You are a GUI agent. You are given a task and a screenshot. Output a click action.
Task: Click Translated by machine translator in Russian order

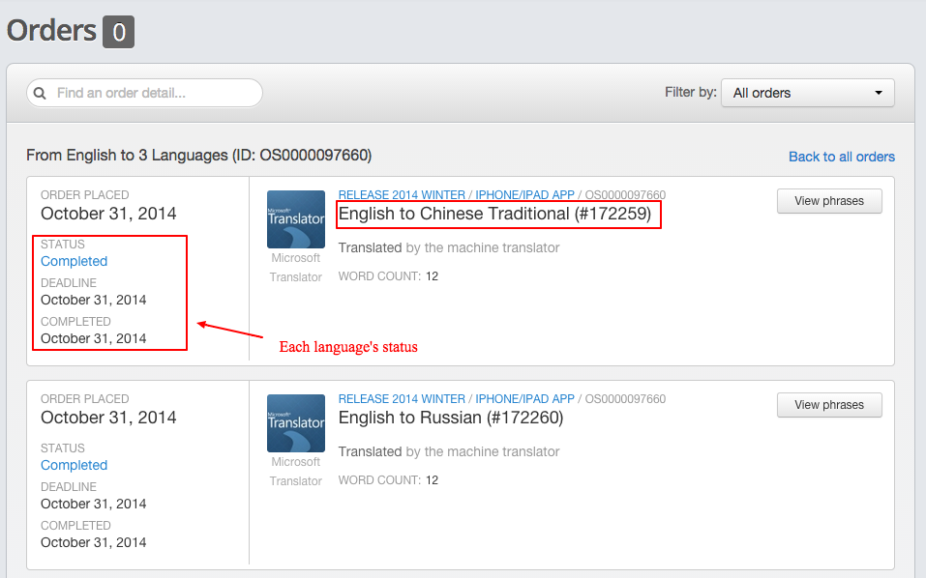click(449, 451)
